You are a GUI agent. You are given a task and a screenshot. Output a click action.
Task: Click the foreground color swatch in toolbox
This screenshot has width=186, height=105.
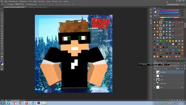pyautogui.click(x=1, y=63)
